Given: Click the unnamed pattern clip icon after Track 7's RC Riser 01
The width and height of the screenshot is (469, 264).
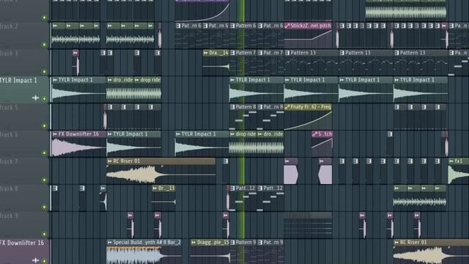Looking at the screenshot, I should [226, 161].
